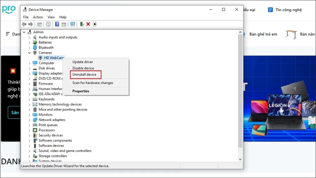Select the Bluetooth tree item

(x=46, y=47)
